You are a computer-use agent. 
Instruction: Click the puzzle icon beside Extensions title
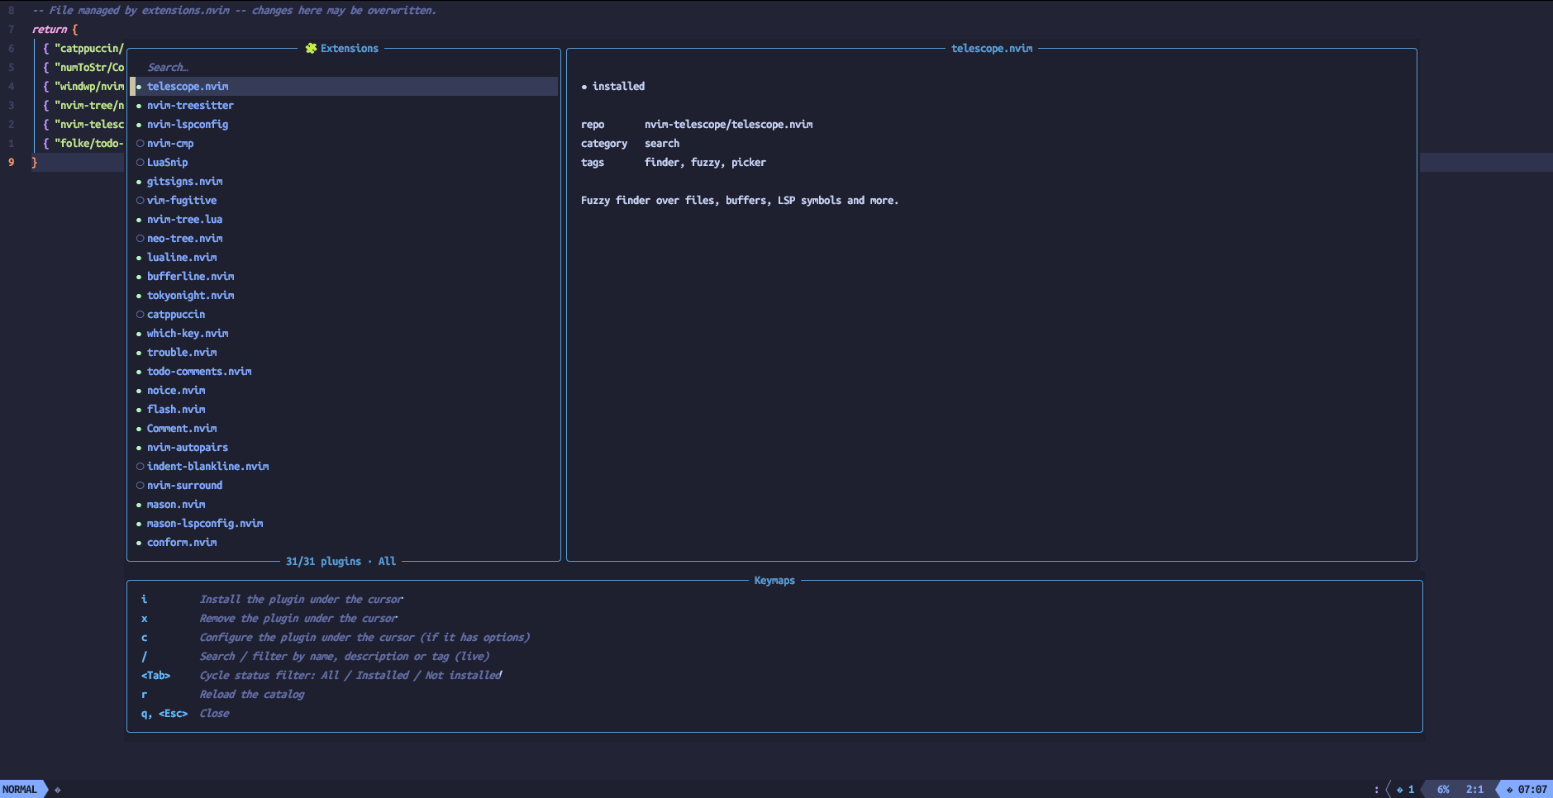click(x=311, y=49)
